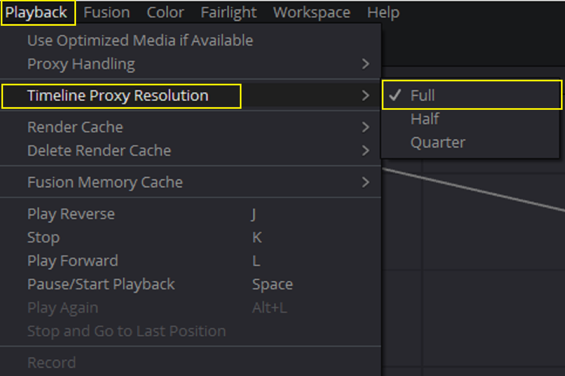Select Quarter timeline proxy resolution
This screenshot has width=565, height=376.
point(470,142)
